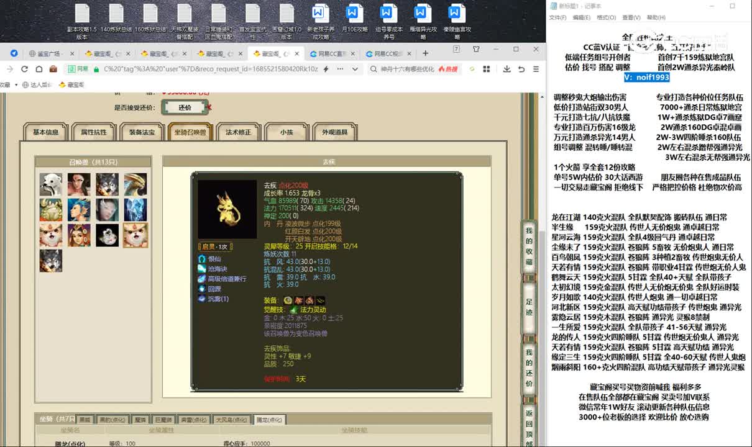The image size is (752, 447).
Task: Open 足迹 side panel button
Action: 529,308
